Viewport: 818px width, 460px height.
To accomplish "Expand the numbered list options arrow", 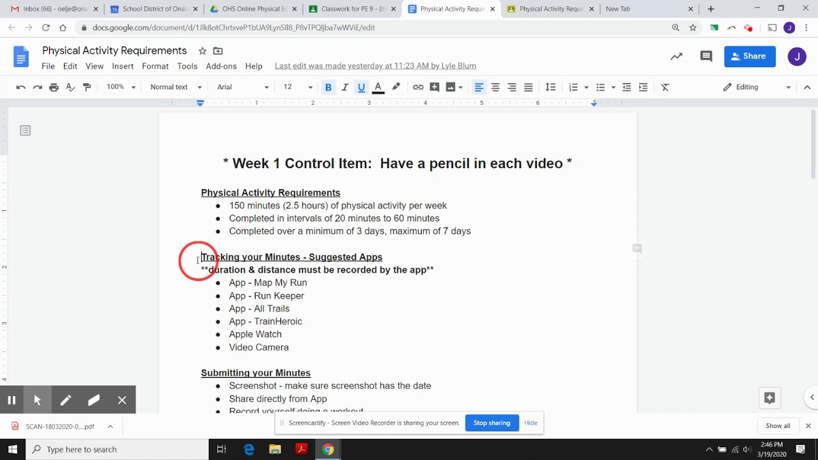I will pyautogui.click(x=586, y=87).
